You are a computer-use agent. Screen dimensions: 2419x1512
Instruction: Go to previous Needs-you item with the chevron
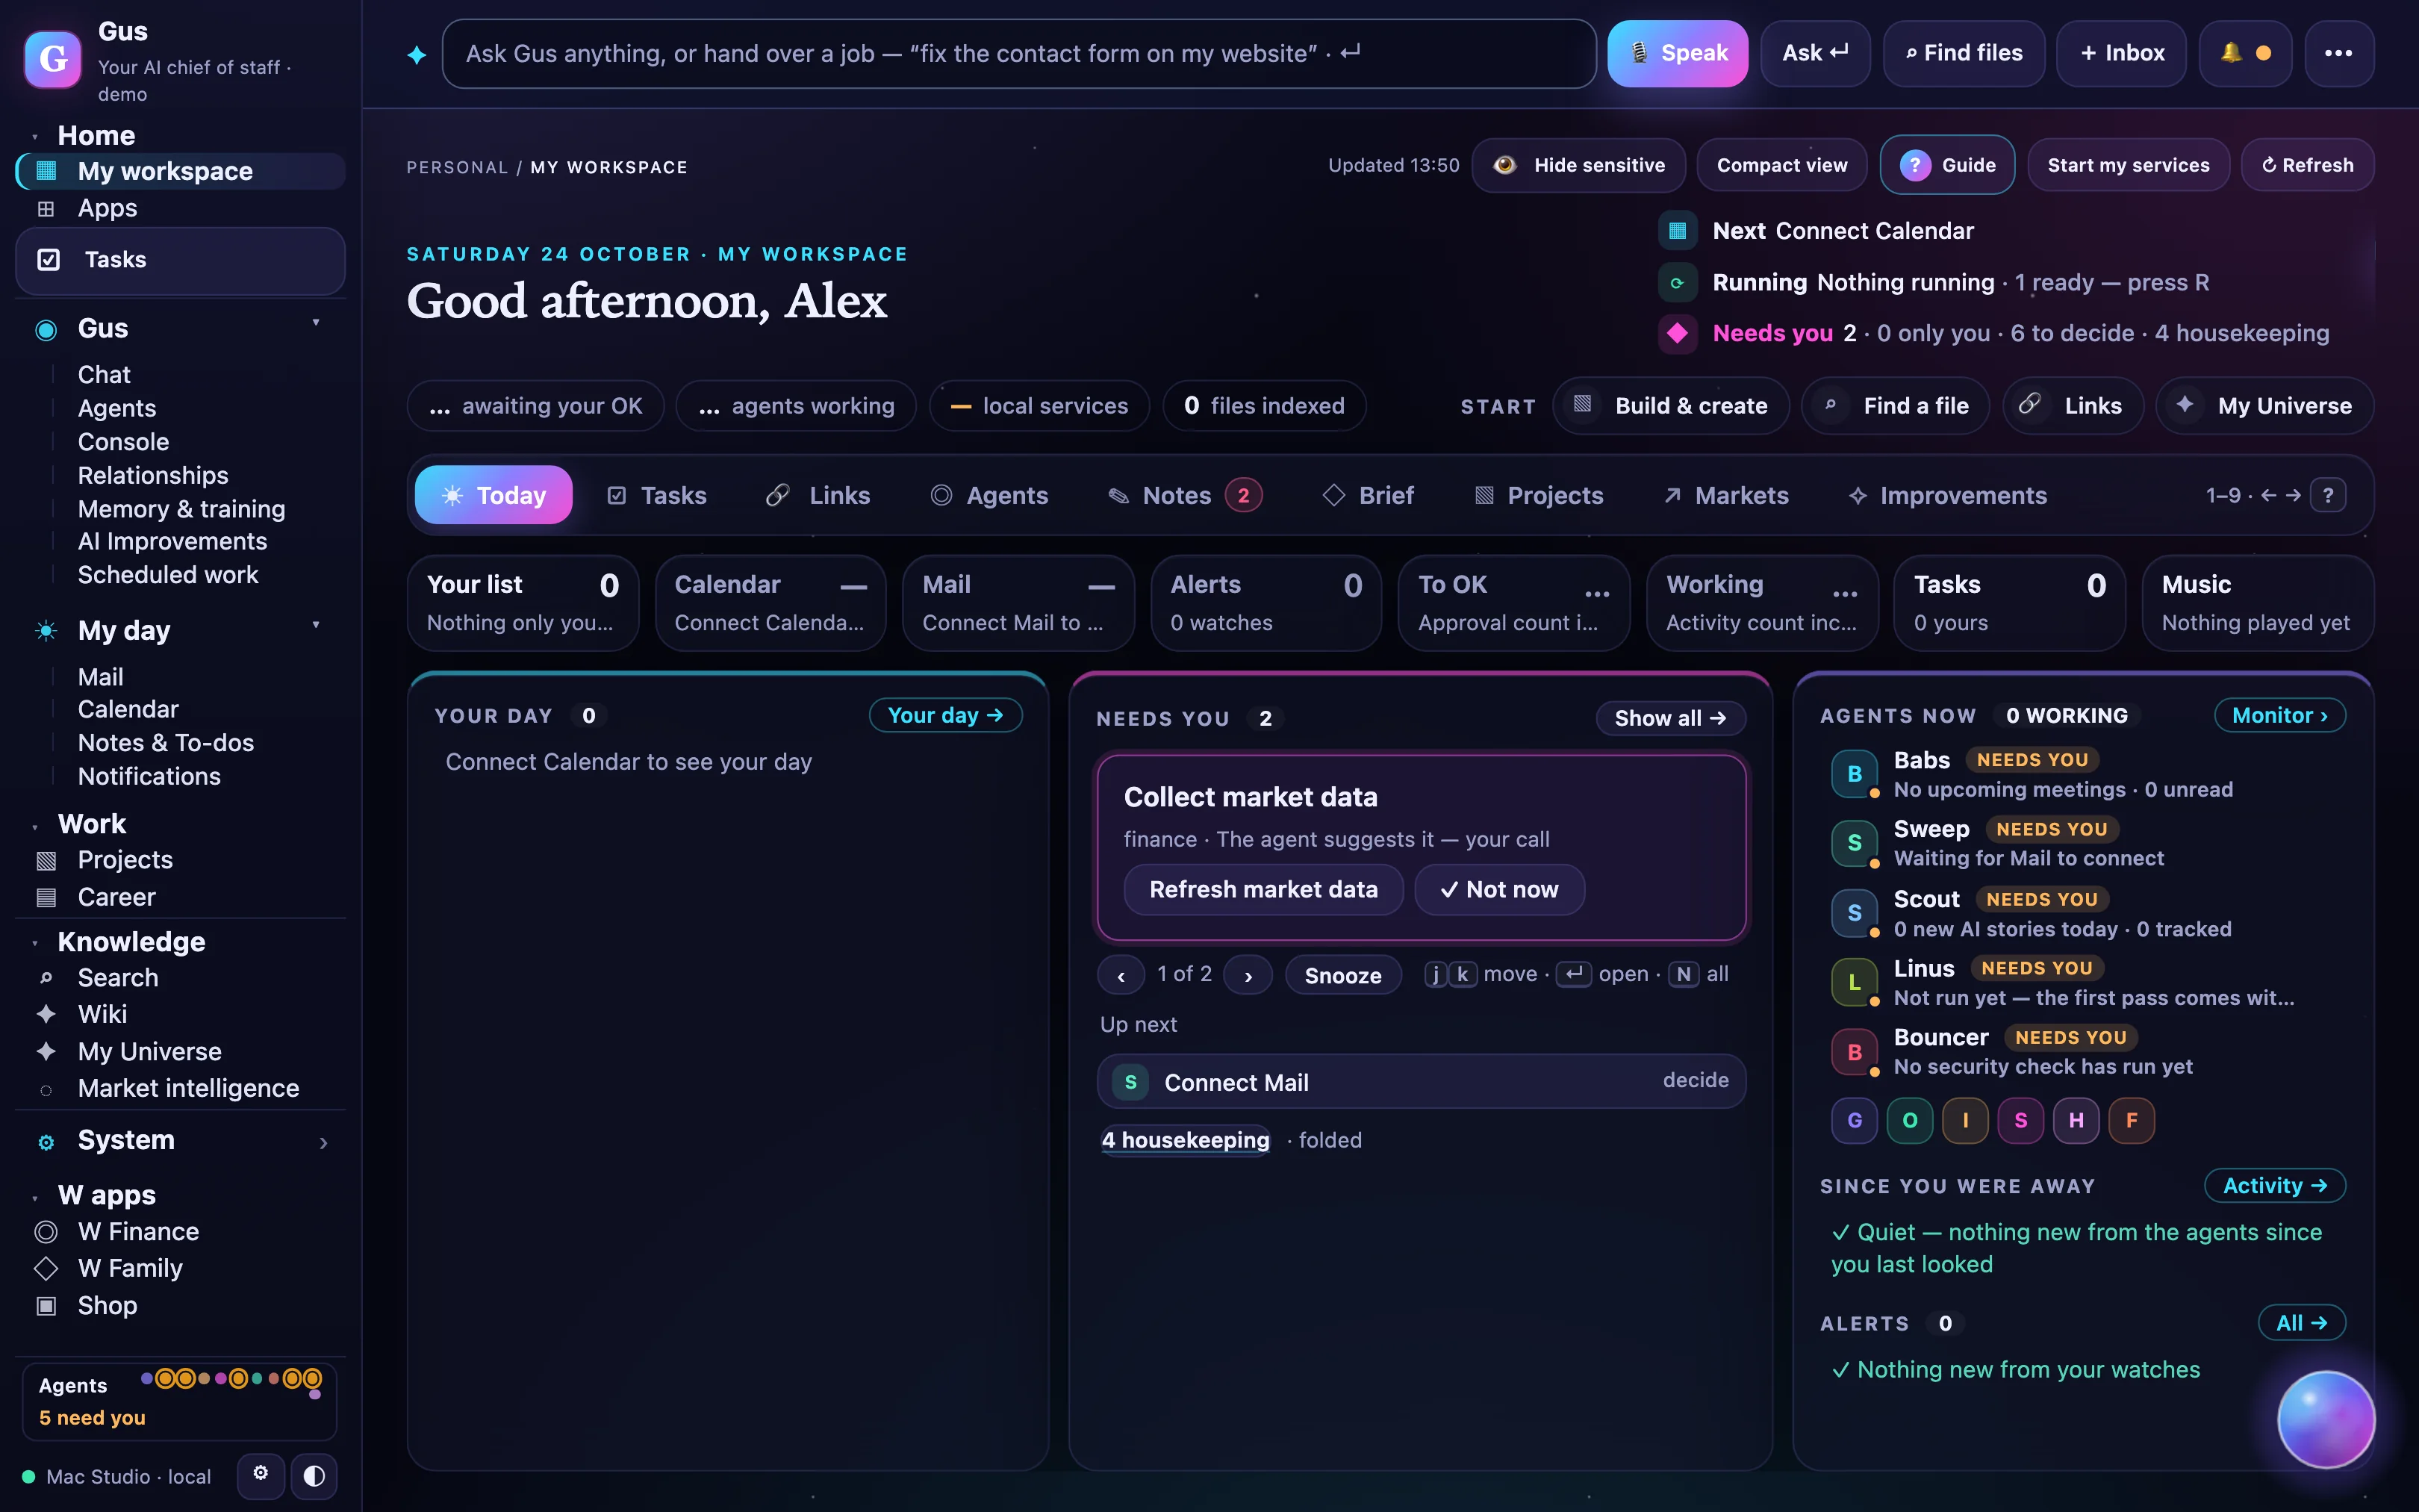coord(1121,975)
